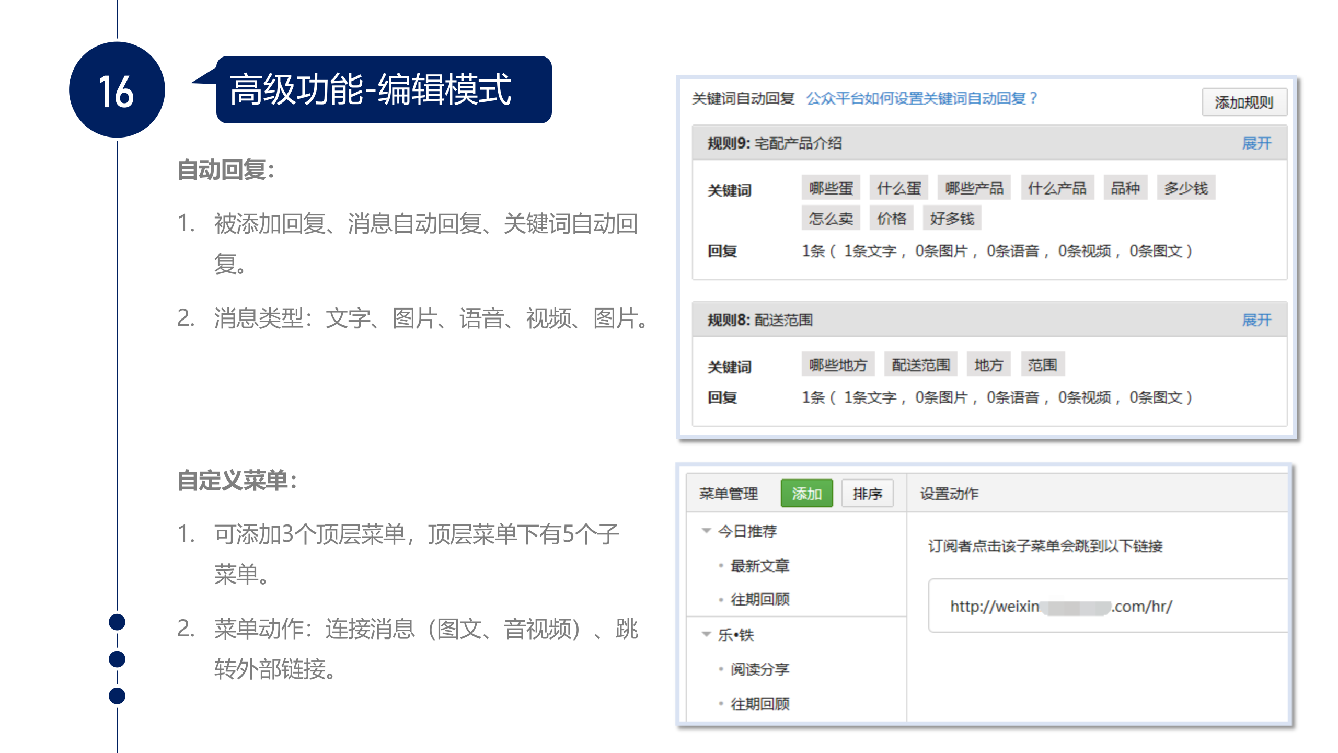Screen dimensions: 1338x753
Task: Collapse the 今日推荐 menu using its triangle
Action: [706, 531]
